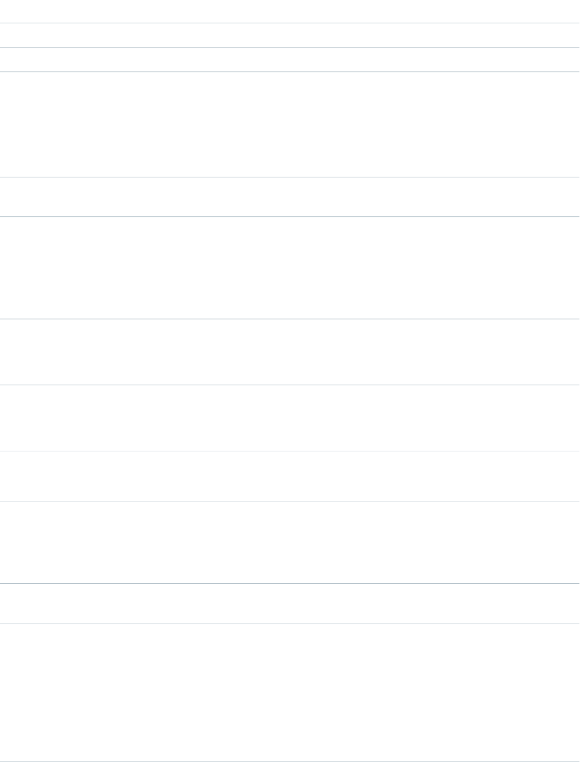The image size is (580, 762).
Task: Click the bottommost horizontal divider line
Action: [290, 761]
